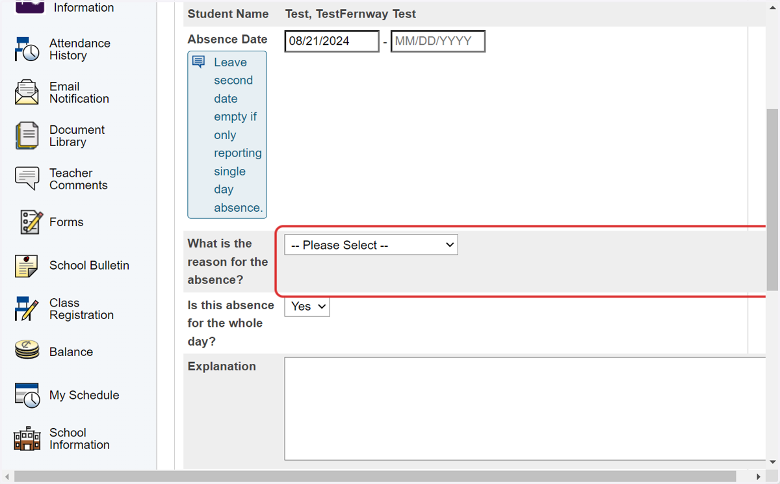Image resolution: width=780 pixels, height=484 pixels.
Task: Click the Explanation label
Action: tap(222, 366)
